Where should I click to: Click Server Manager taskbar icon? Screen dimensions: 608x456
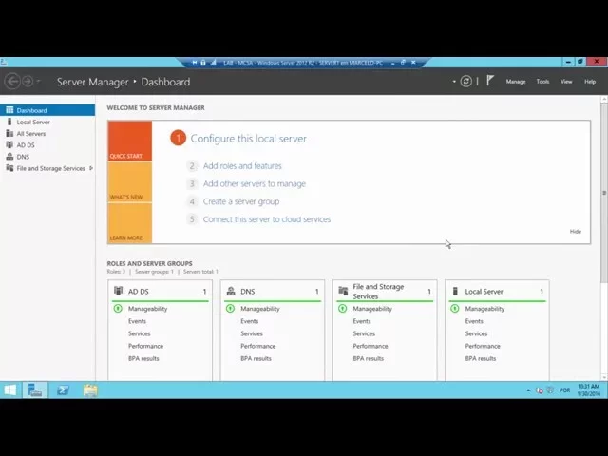click(35, 390)
